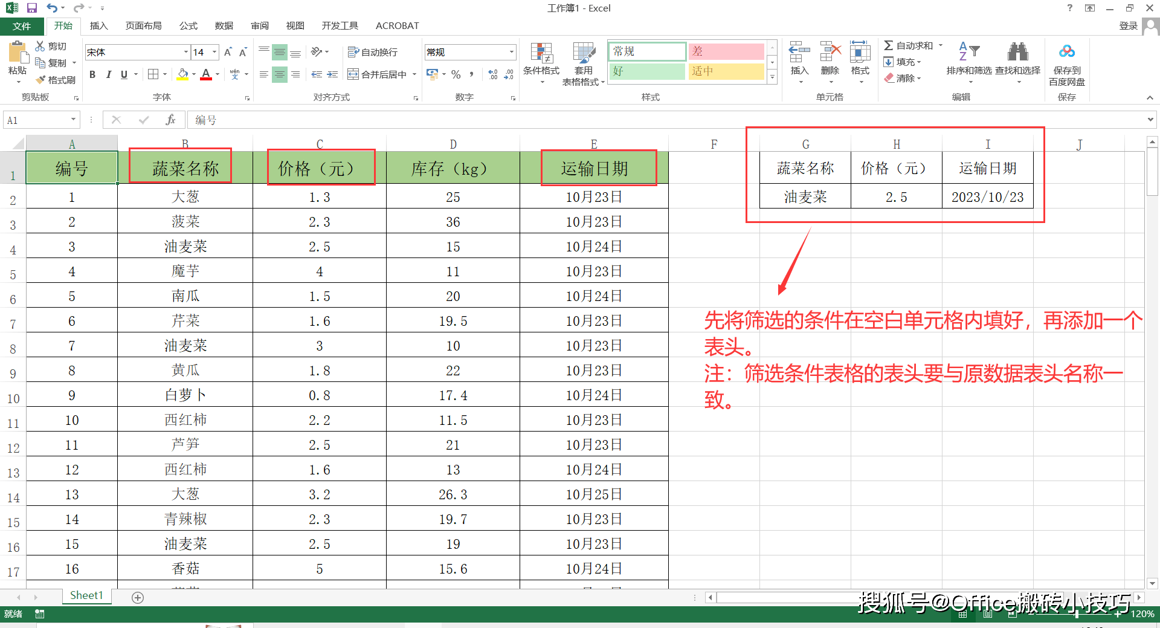Click the AutoSum sigma icon
1160x628 pixels.
pos(889,45)
